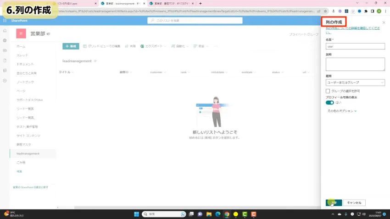Enable the group selection checkbox
The height and width of the screenshot is (219, 390).
pyautogui.click(x=328, y=91)
